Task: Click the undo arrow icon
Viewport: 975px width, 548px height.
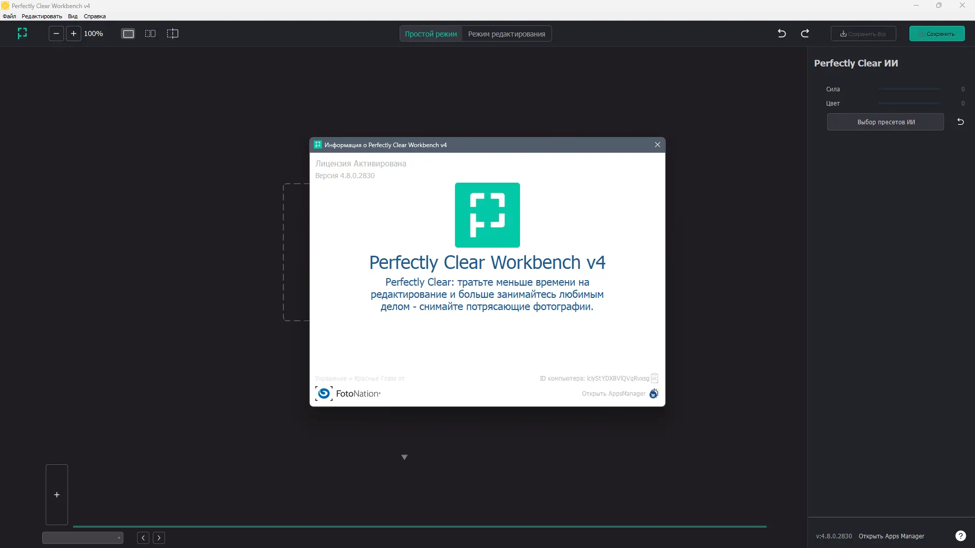Action: coord(782,33)
